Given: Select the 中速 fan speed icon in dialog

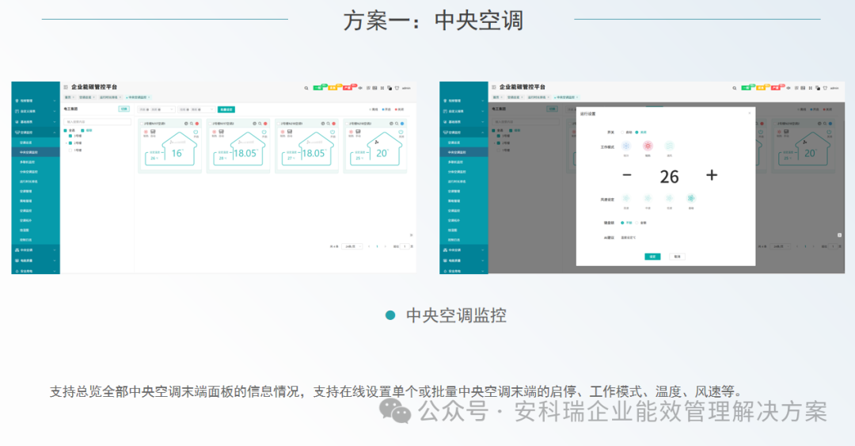Looking at the screenshot, I should pyautogui.click(x=648, y=198).
